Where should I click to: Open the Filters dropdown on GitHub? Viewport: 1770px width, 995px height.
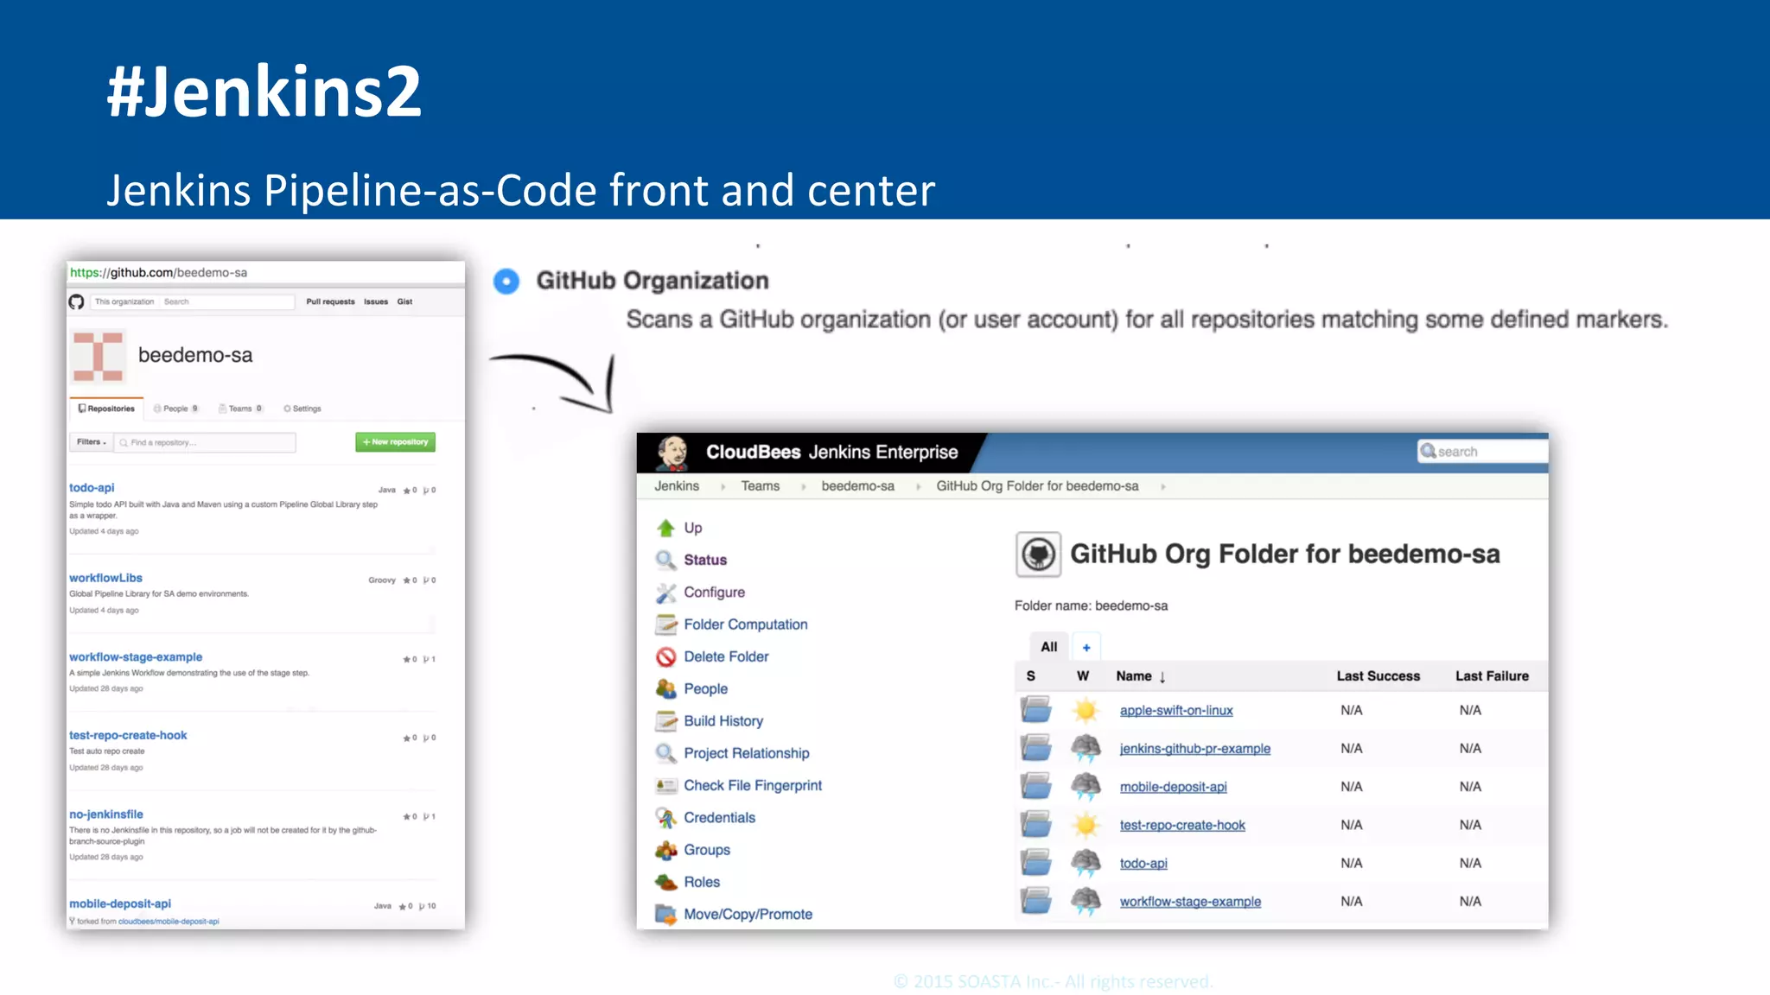pyautogui.click(x=91, y=442)
